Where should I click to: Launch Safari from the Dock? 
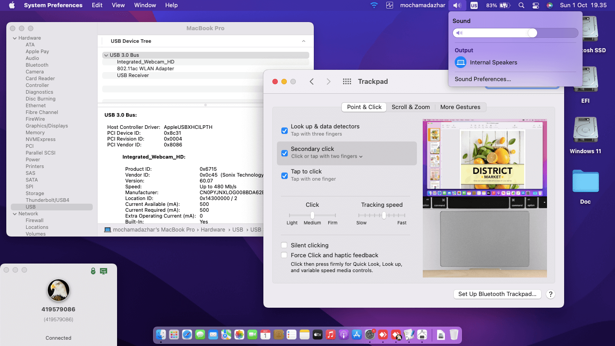click(187, 335)
